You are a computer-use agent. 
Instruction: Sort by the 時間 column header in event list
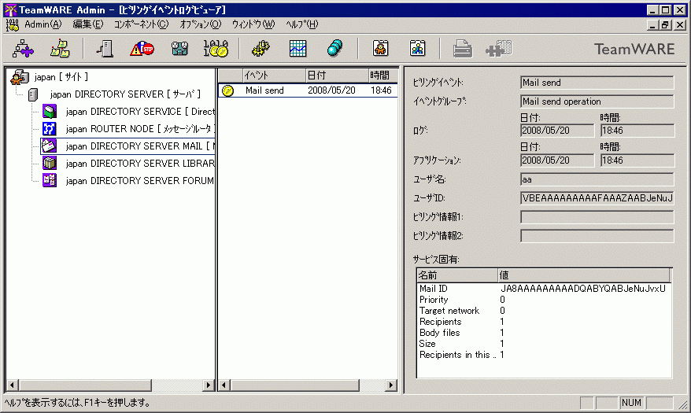click(383, 76)
